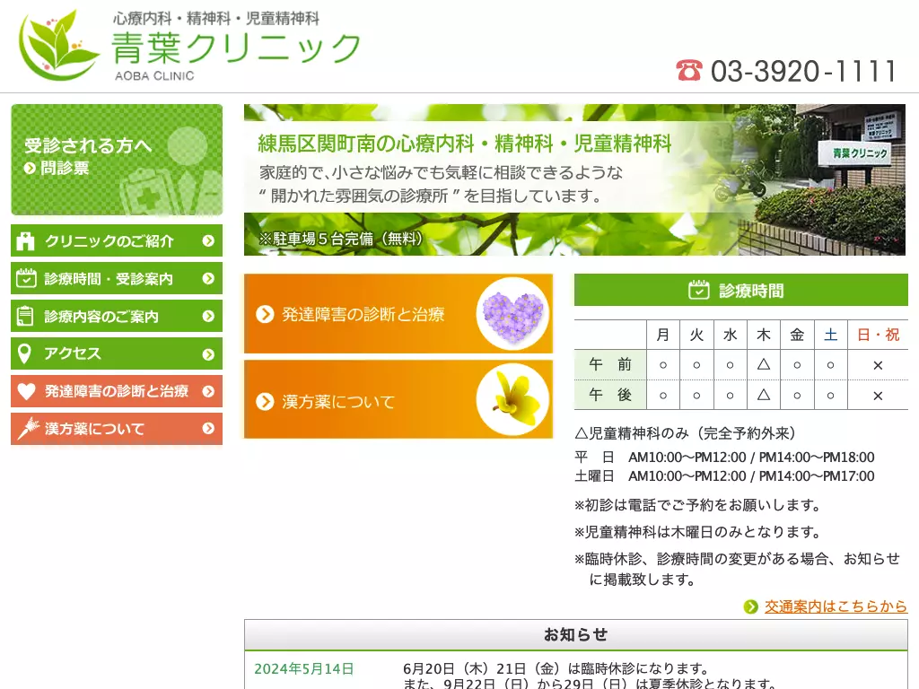Click the 青葉クリニック site title
The width and height of the screenshot is (919, 689).
(x=236, y=48)
